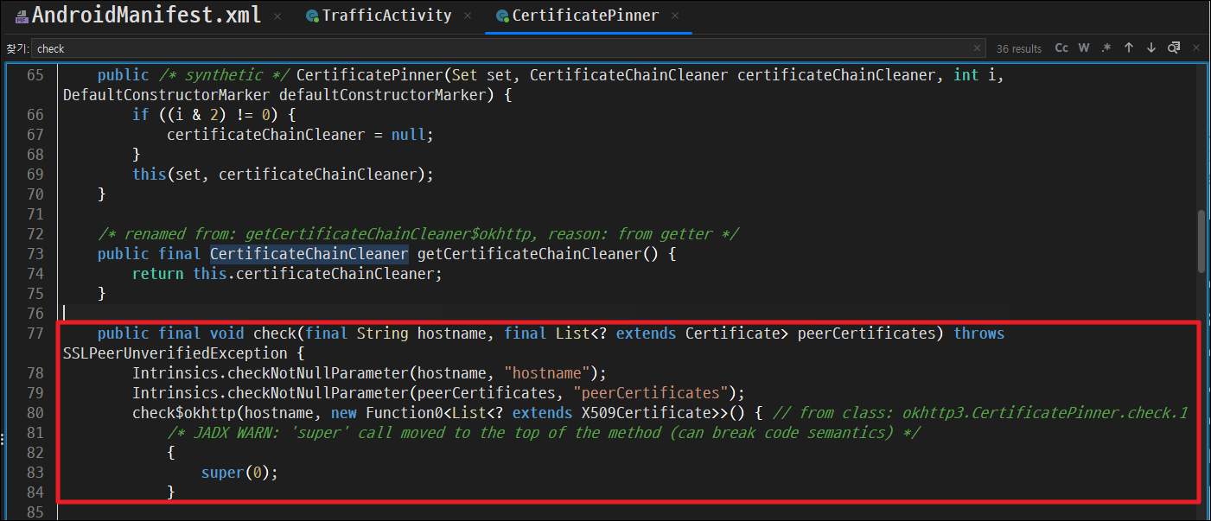
Task: Switch to TrafficActivity tab
Action: pyautogui.click(x=386, y=16)
